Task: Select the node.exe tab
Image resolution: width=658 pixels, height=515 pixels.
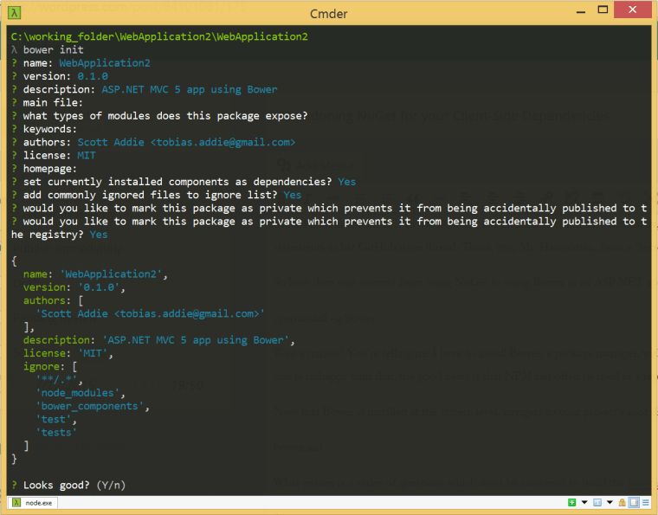Action: click(35, 502)
